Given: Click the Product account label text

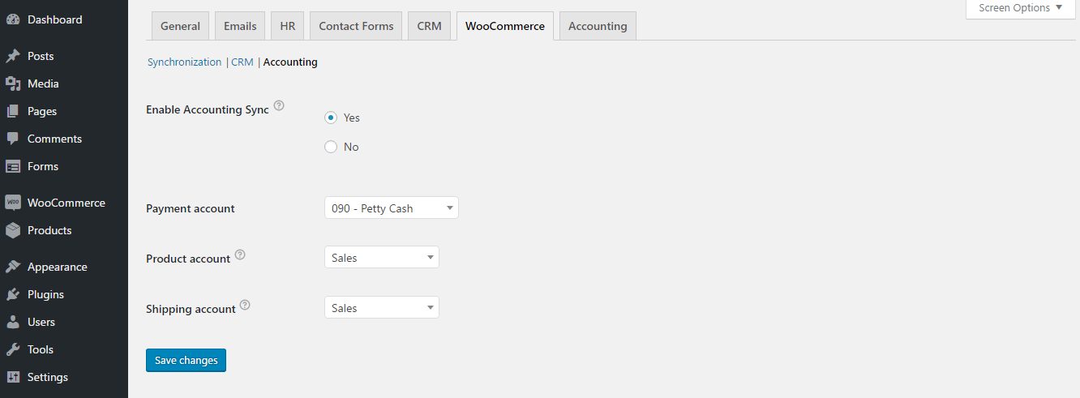Looking at the screenshot, I should coord(188,259).
